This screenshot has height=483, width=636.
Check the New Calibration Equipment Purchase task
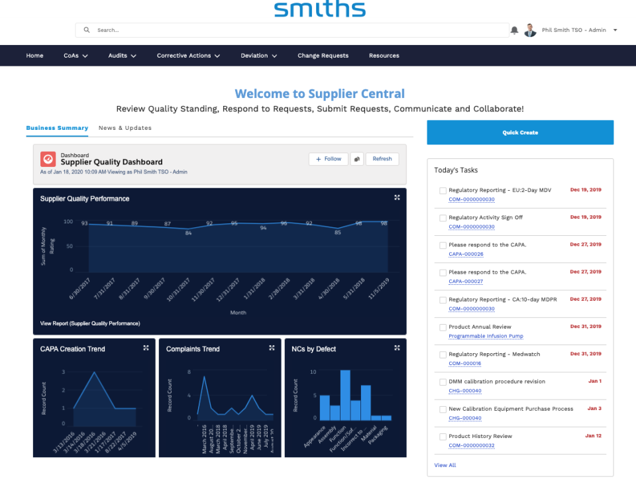(x=443, y=409)
